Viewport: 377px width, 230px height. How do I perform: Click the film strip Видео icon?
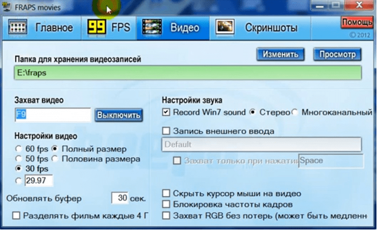pyautogui.click(x=152, y=27)
